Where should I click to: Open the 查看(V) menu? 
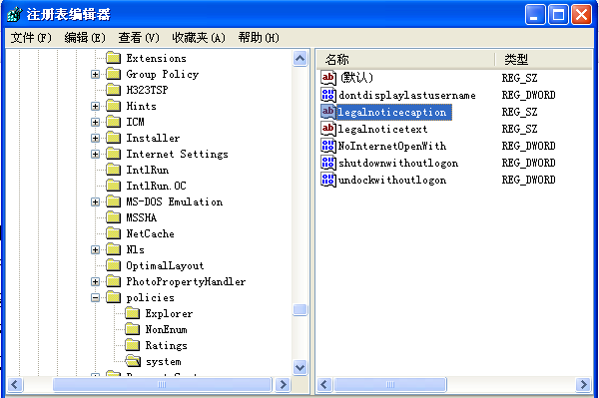point(139,37)
